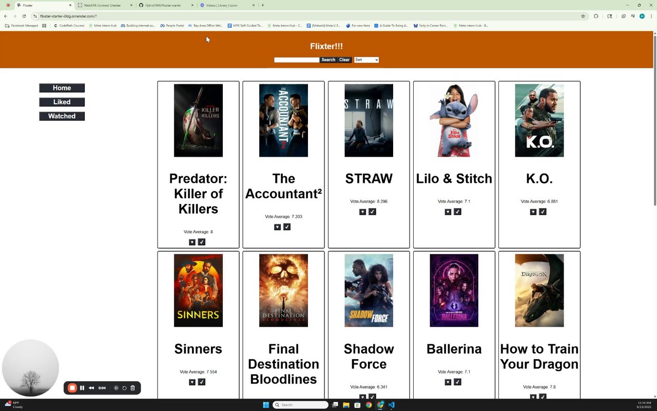Stop the Loom recording
Screen dimensions: 657x411
[x=72, y=388]
